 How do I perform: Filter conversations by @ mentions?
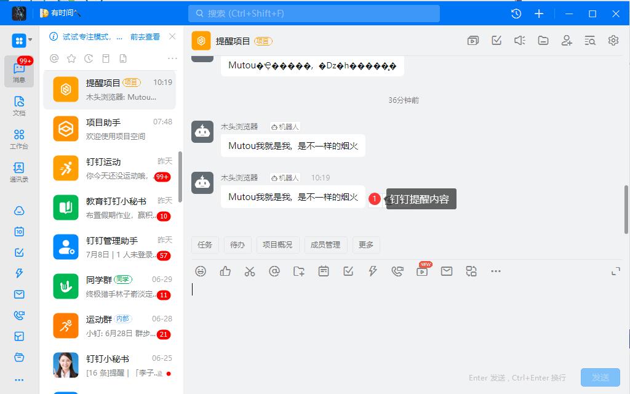[54, 58]
